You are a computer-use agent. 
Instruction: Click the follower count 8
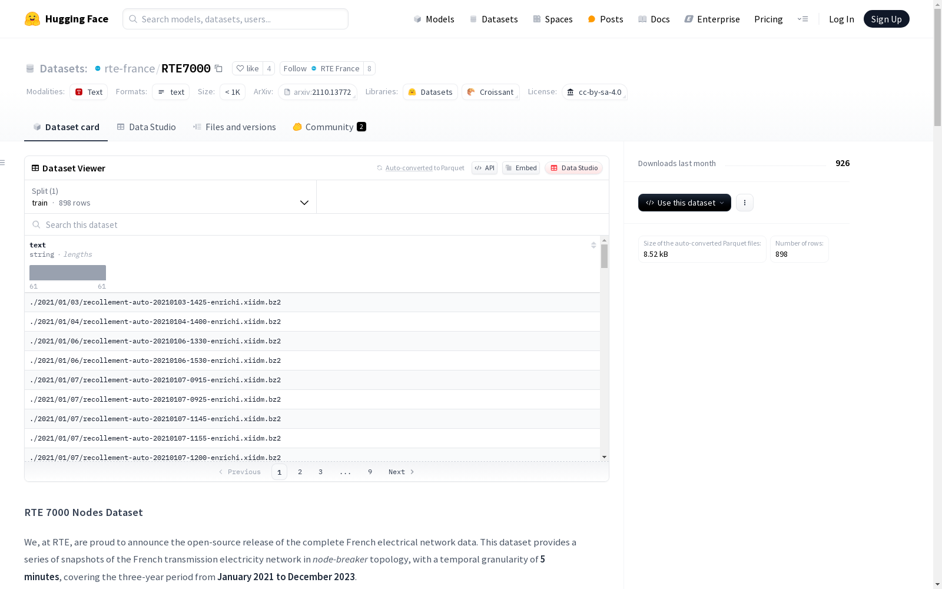[370, 68]
